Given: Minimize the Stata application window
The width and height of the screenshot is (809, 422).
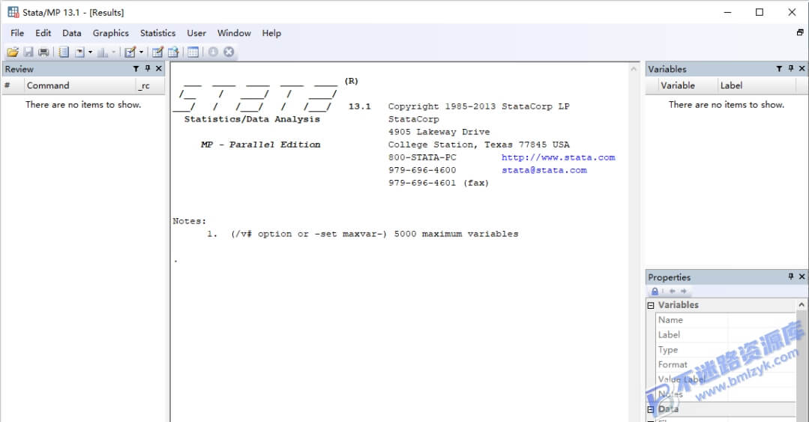Looking at the screenshot, I should tap(727, 12).
